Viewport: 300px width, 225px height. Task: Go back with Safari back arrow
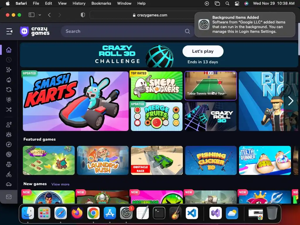click(x=49, y=15)
